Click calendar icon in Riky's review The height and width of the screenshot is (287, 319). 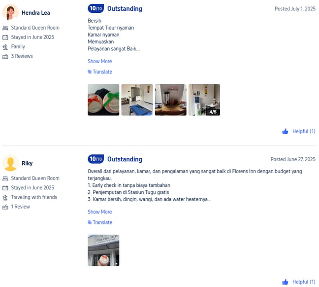(x=5, y=188)
